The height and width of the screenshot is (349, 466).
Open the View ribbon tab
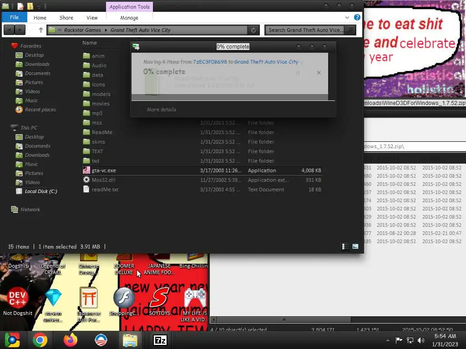92,18
